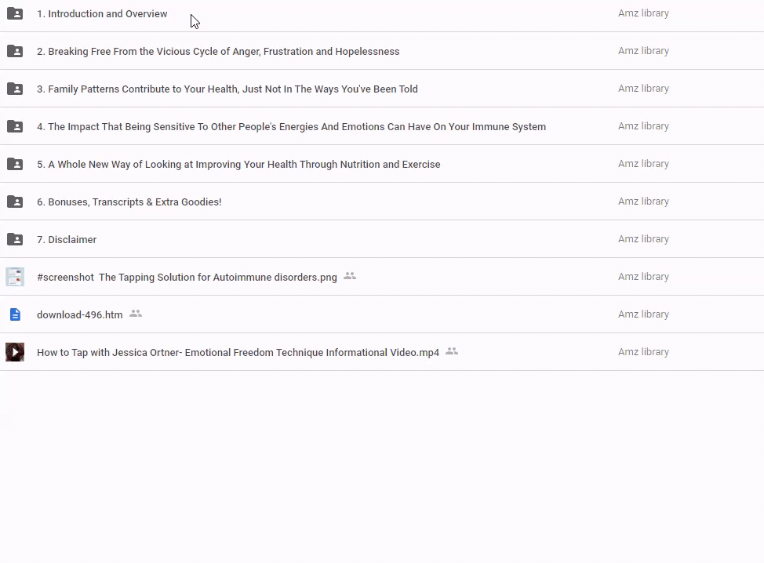Screen dimensions: 764x563
Task: Select folder 5 about Nutrition and Exercise
Action: 238,165
